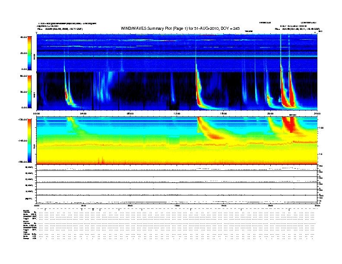Click the 16:00 tick label under RAD1 panel
342x264 pixels.
[224, 113]
